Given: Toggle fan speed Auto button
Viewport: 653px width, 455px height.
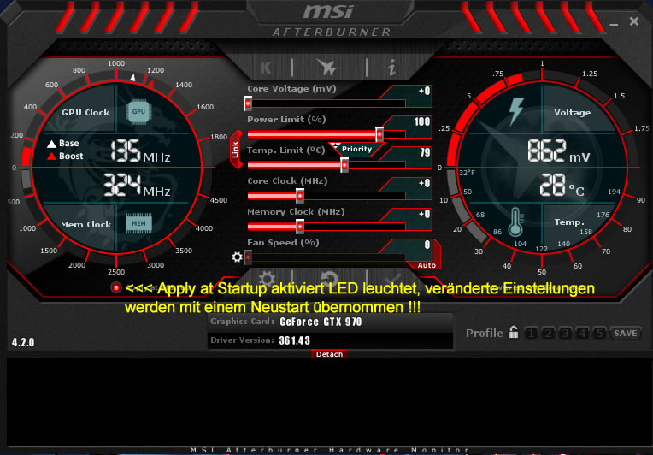Looking at the screenshot, I should pyautogui.click(x=427, y=265).
